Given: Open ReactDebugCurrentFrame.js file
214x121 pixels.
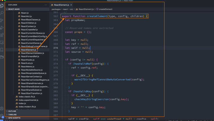Looking at the screenshot, I should pos(34,46).
